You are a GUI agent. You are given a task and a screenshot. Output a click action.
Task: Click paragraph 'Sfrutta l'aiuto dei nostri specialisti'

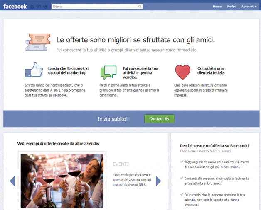coord(55,90)
